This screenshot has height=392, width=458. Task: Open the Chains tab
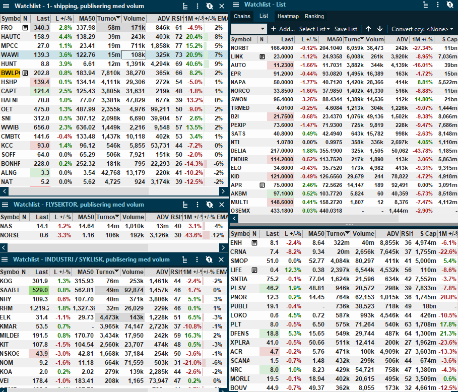point(242,16)
